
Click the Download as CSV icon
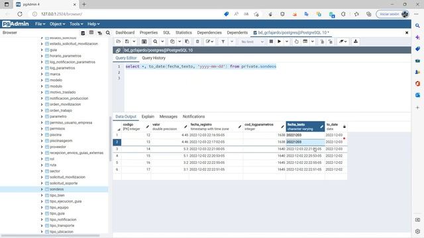(356, 42)
